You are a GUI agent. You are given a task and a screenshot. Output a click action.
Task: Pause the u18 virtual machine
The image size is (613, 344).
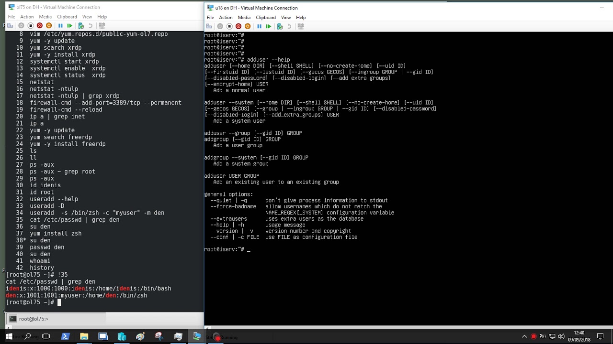coord(259,26)
